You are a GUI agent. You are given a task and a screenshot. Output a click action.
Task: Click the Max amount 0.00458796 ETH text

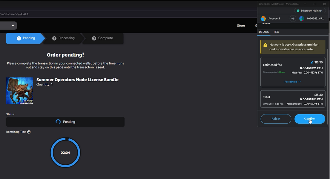click(x=304, y=104)
